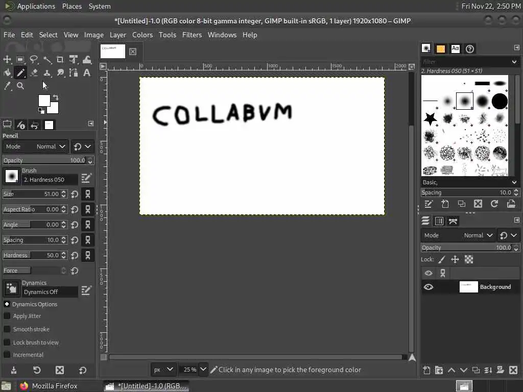
Task: Select the star brush thumbnail
Action: pos(430,118)
